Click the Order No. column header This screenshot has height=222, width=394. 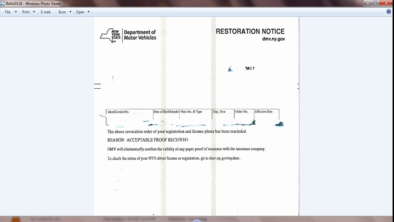point(241,112)
